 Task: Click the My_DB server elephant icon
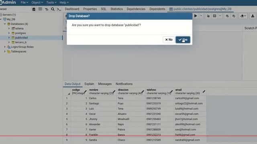click(x=4, y=19)
